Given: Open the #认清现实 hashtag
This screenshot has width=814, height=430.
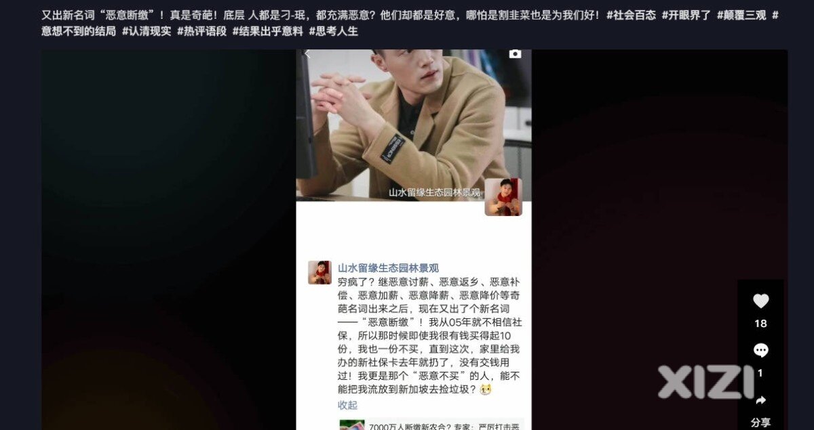Looking at the screenshot, I should pyautogui.click(x=147, y=31).
